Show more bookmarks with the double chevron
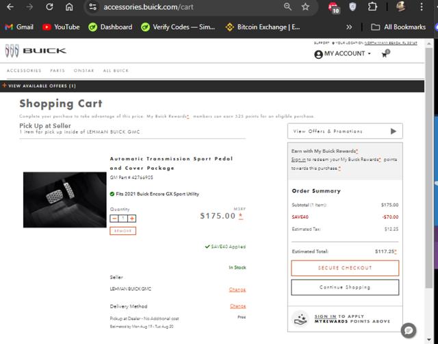Screen dimensions: 438x344 (349, 27)
